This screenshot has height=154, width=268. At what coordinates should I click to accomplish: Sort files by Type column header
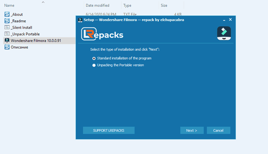[x=127, y=6]
